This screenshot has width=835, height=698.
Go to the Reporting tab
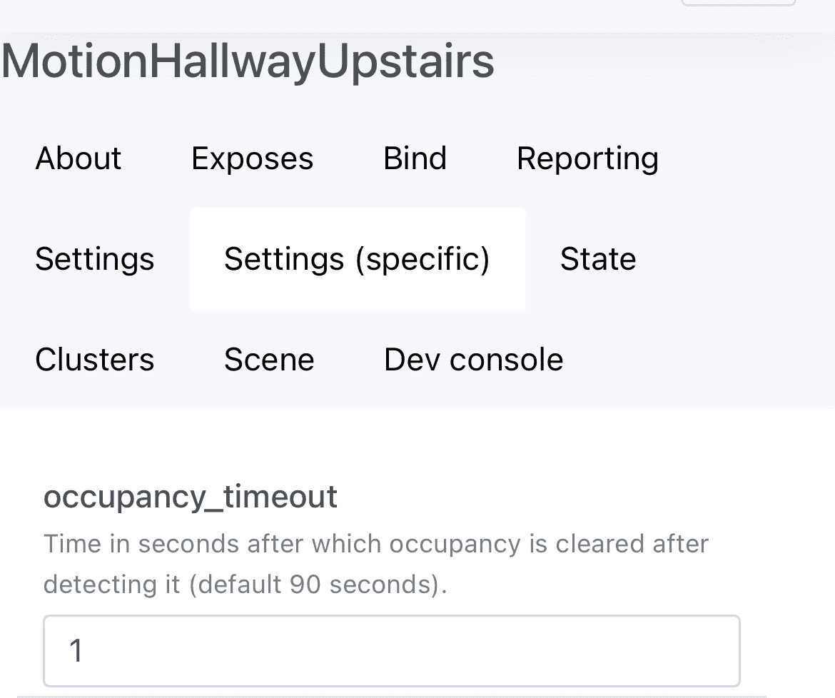tap(587, 158)
